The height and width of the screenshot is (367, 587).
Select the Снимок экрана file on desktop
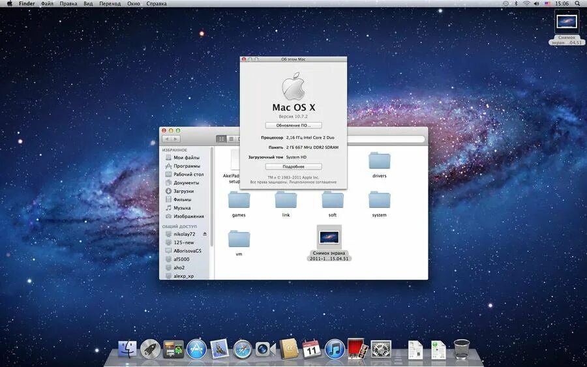[x=566, y=27]
